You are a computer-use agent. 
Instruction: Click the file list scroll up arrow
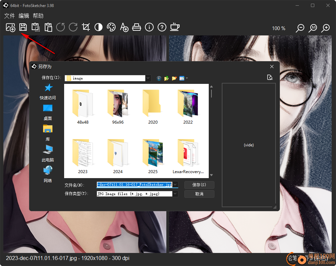(x=211, y=87)
